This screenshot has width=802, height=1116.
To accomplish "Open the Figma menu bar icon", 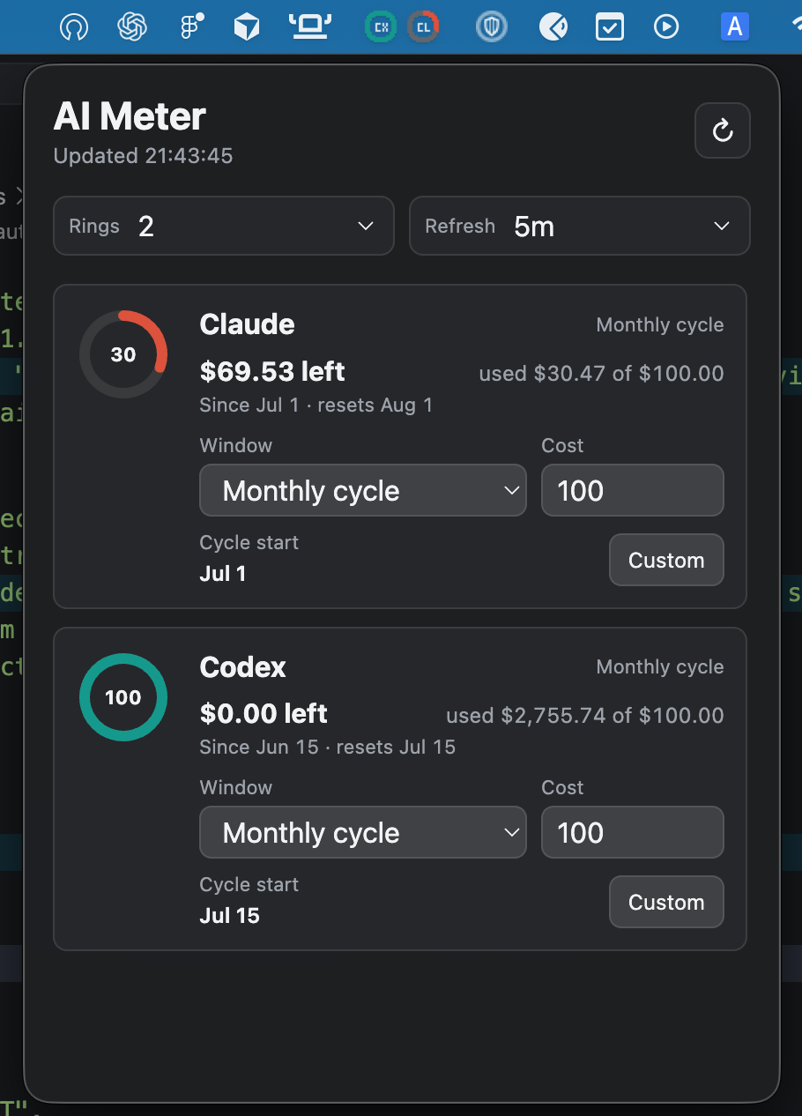I will [x=191, y=26].
